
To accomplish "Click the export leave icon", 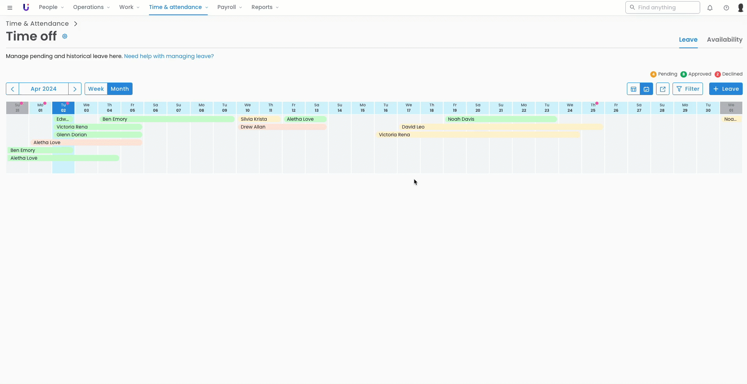I will pos(662,89).
